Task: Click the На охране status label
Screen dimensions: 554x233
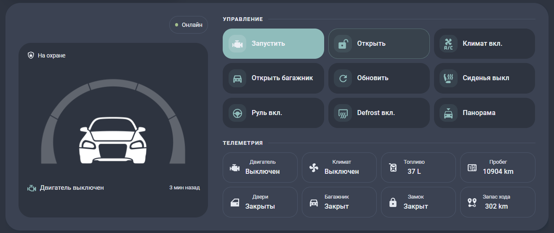Action: click(x=52, y=55)
